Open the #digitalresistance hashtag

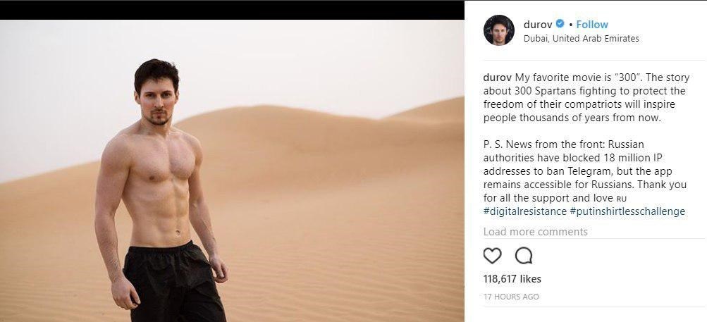[x=525, y=211]
